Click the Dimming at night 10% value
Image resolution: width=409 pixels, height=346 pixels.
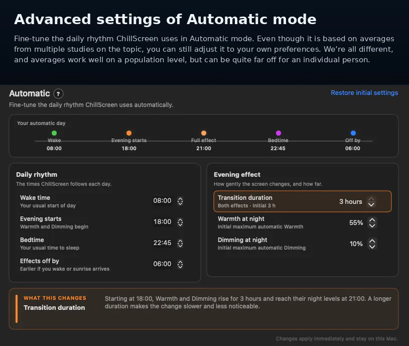(356, 244)
